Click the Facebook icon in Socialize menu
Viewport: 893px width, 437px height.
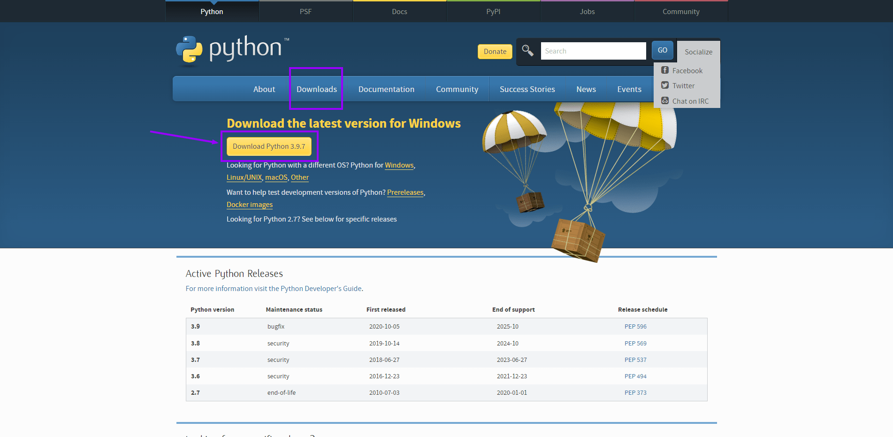click(x=665, y=70)
